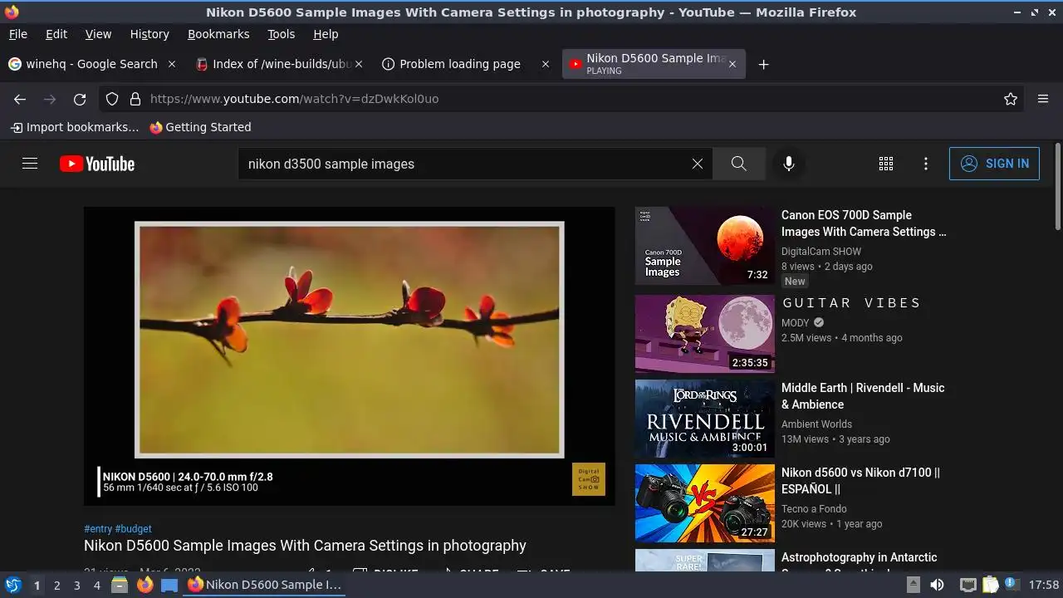Screen dimensions: 1063x598
Task: Close the winehq Google Search tab
Action: click(x=172, y=64)
